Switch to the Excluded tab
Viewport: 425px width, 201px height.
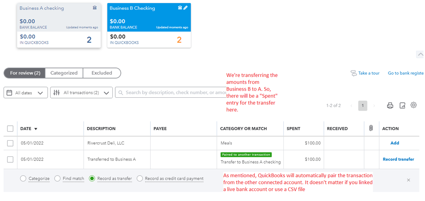102,73
